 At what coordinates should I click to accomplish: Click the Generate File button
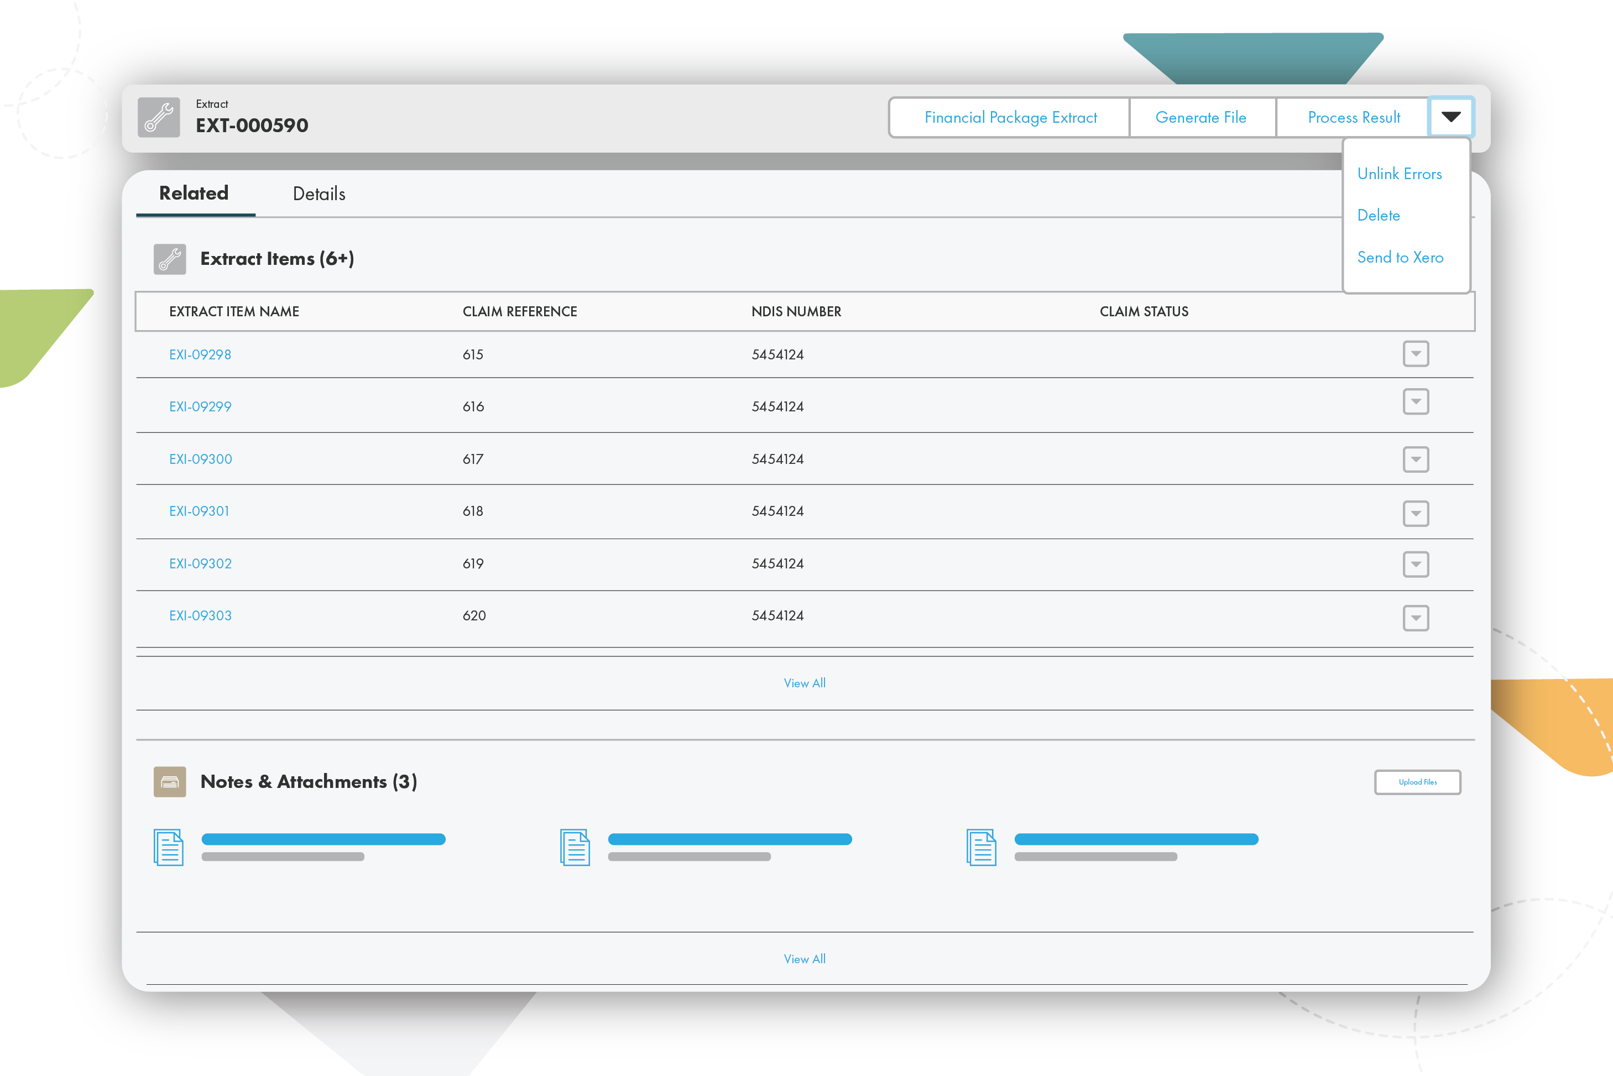click(1200, 117)
